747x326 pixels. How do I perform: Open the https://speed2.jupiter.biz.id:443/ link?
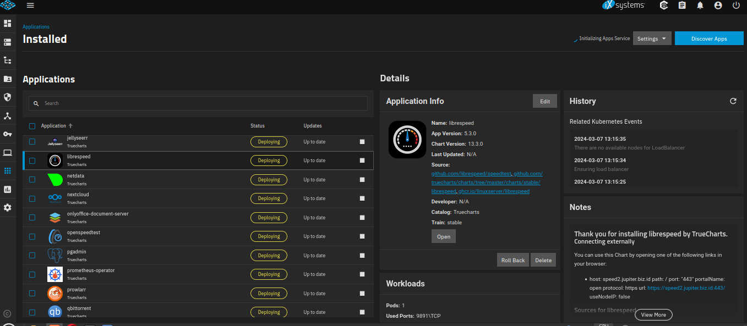[x=686, y=288]
